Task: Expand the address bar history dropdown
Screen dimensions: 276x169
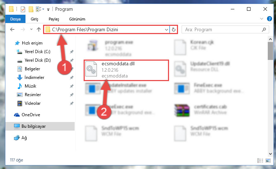Action: click(166, 29)
